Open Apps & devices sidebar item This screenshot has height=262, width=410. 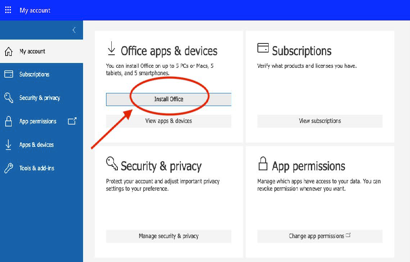42,145
